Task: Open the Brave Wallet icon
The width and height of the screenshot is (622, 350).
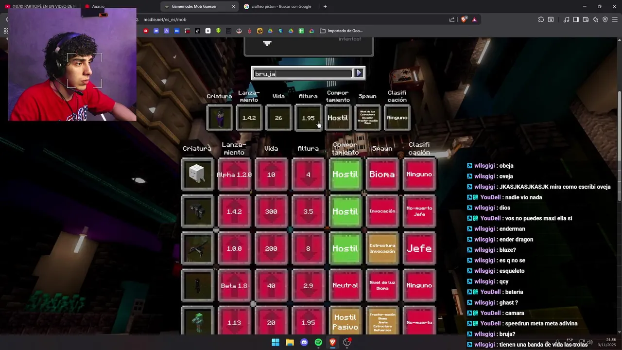Action: click(x=586, y=19)
